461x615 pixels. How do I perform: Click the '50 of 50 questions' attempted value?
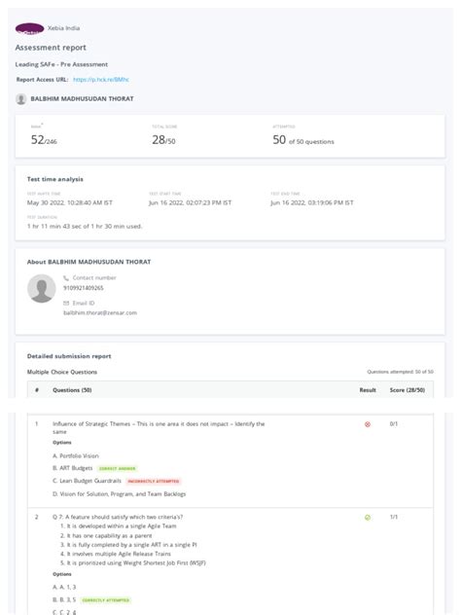coord(303,139)
